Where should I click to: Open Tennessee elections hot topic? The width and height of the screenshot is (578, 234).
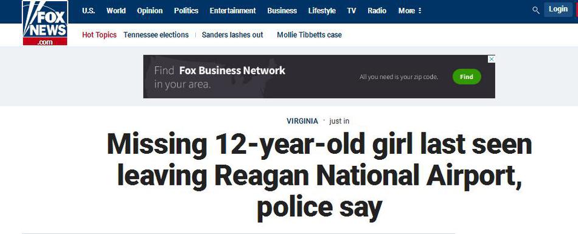click(156, 35)
